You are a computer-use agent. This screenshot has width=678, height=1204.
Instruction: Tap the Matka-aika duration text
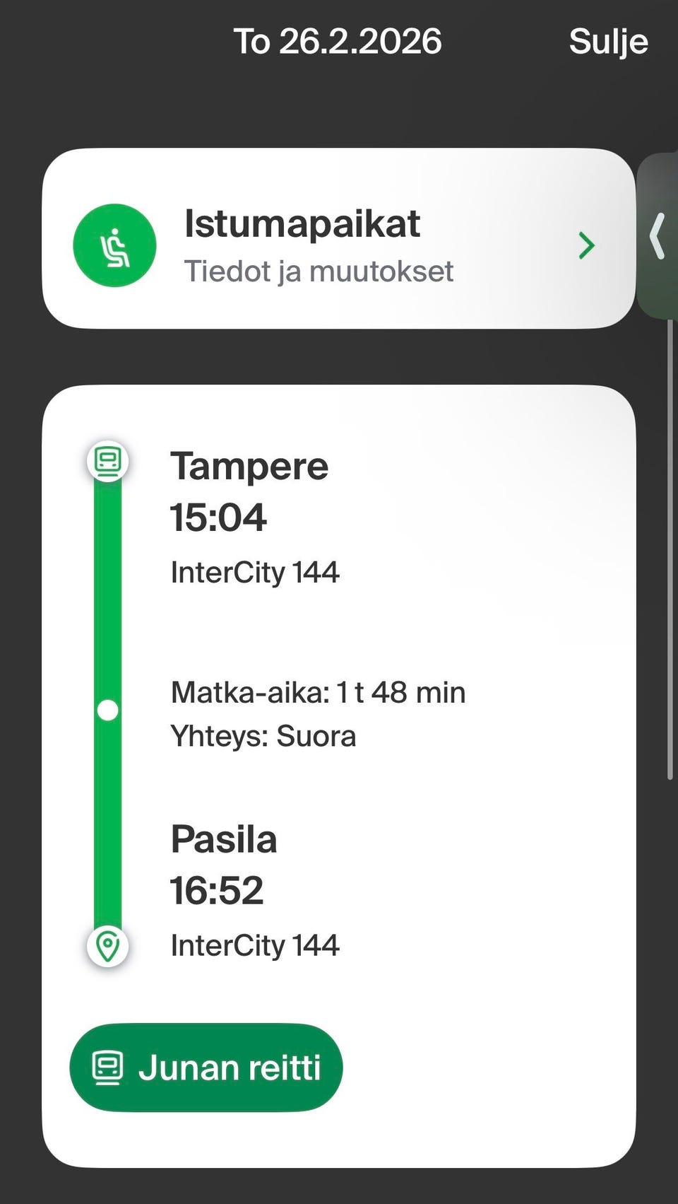click(318, 693)
